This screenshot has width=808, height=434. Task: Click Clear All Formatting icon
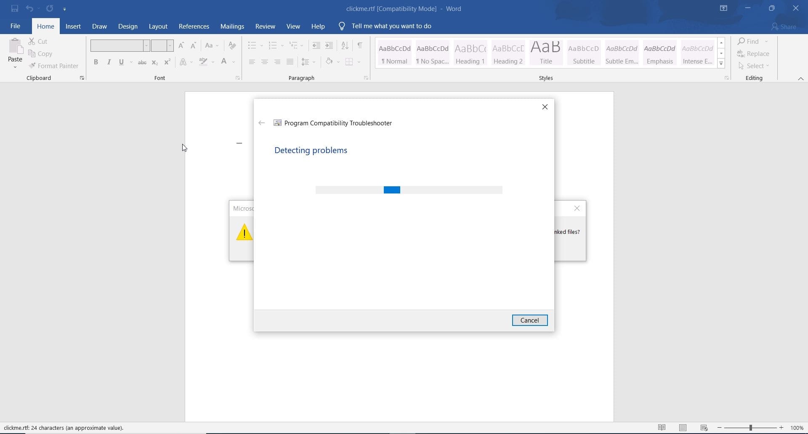232,45
